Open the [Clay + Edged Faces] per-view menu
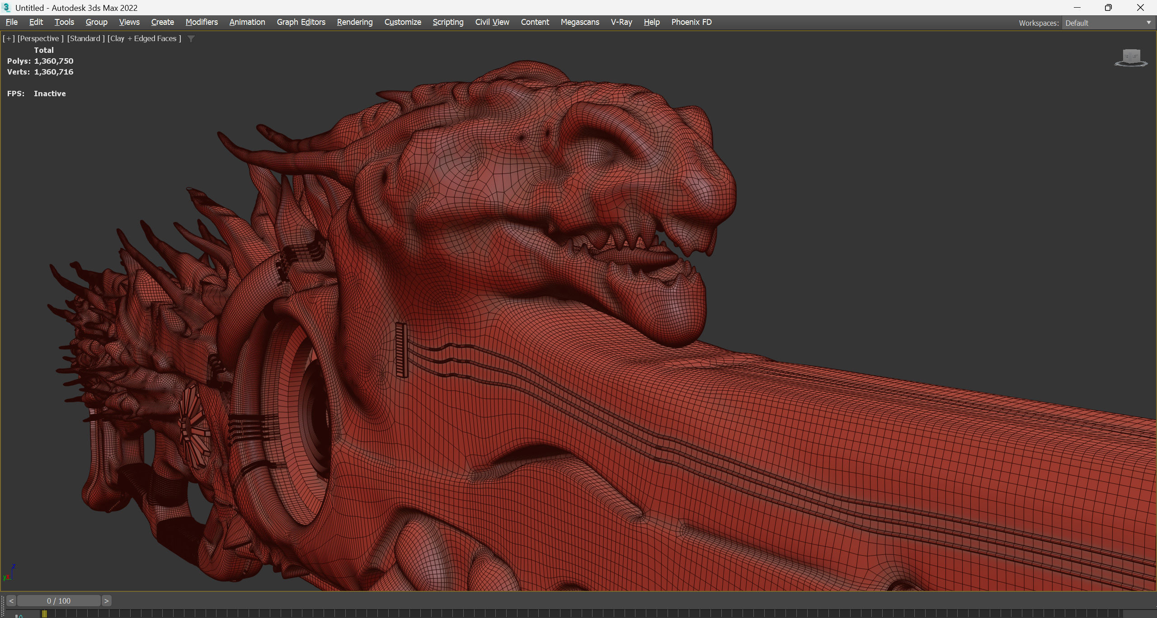This screenshot has width=1157, height=618. click(x=144, y=38)
